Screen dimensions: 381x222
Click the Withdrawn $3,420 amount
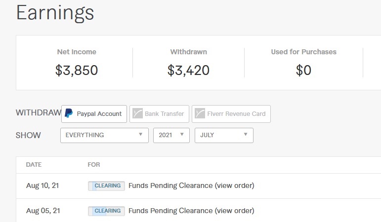188,71
